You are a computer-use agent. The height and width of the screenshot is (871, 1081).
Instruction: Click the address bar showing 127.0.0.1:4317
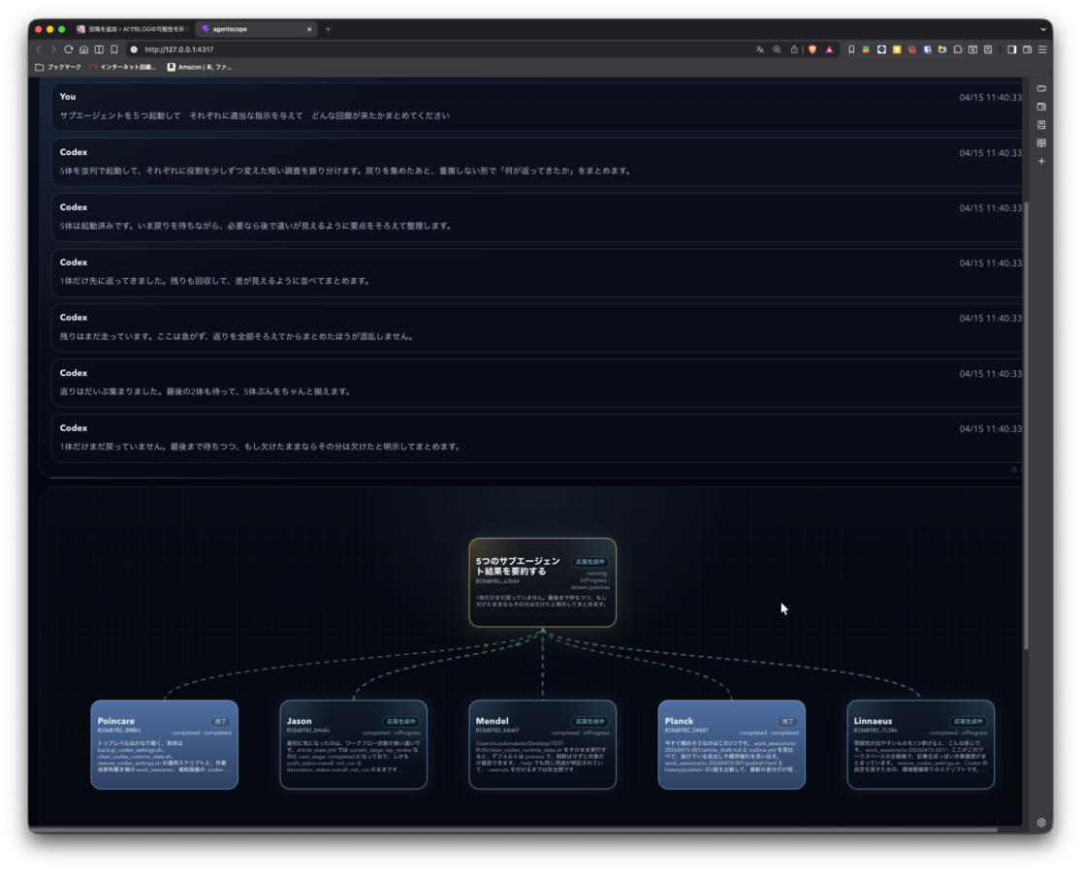coord(179,49)
